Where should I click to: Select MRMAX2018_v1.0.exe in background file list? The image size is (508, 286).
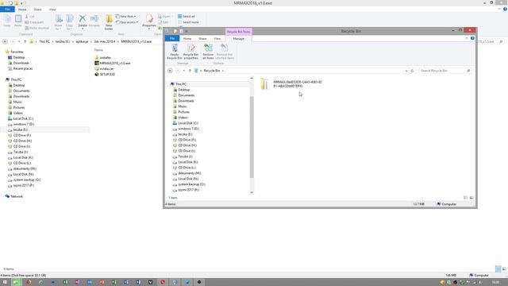pyautogui.click(x=115, y=64)
